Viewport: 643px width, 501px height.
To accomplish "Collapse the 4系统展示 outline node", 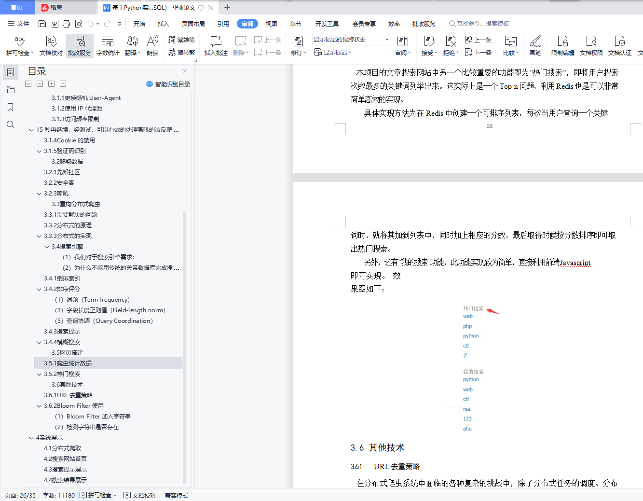I will [x=31, y=438].
